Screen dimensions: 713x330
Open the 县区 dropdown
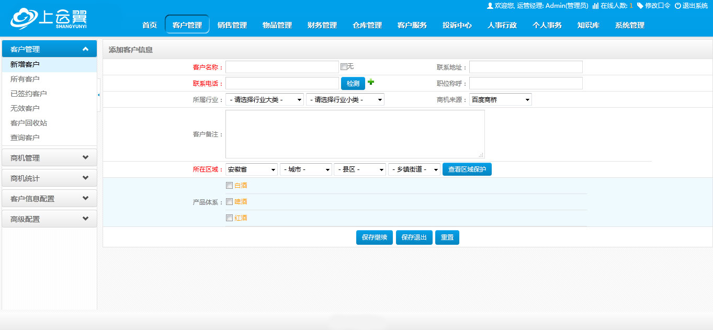360,169
